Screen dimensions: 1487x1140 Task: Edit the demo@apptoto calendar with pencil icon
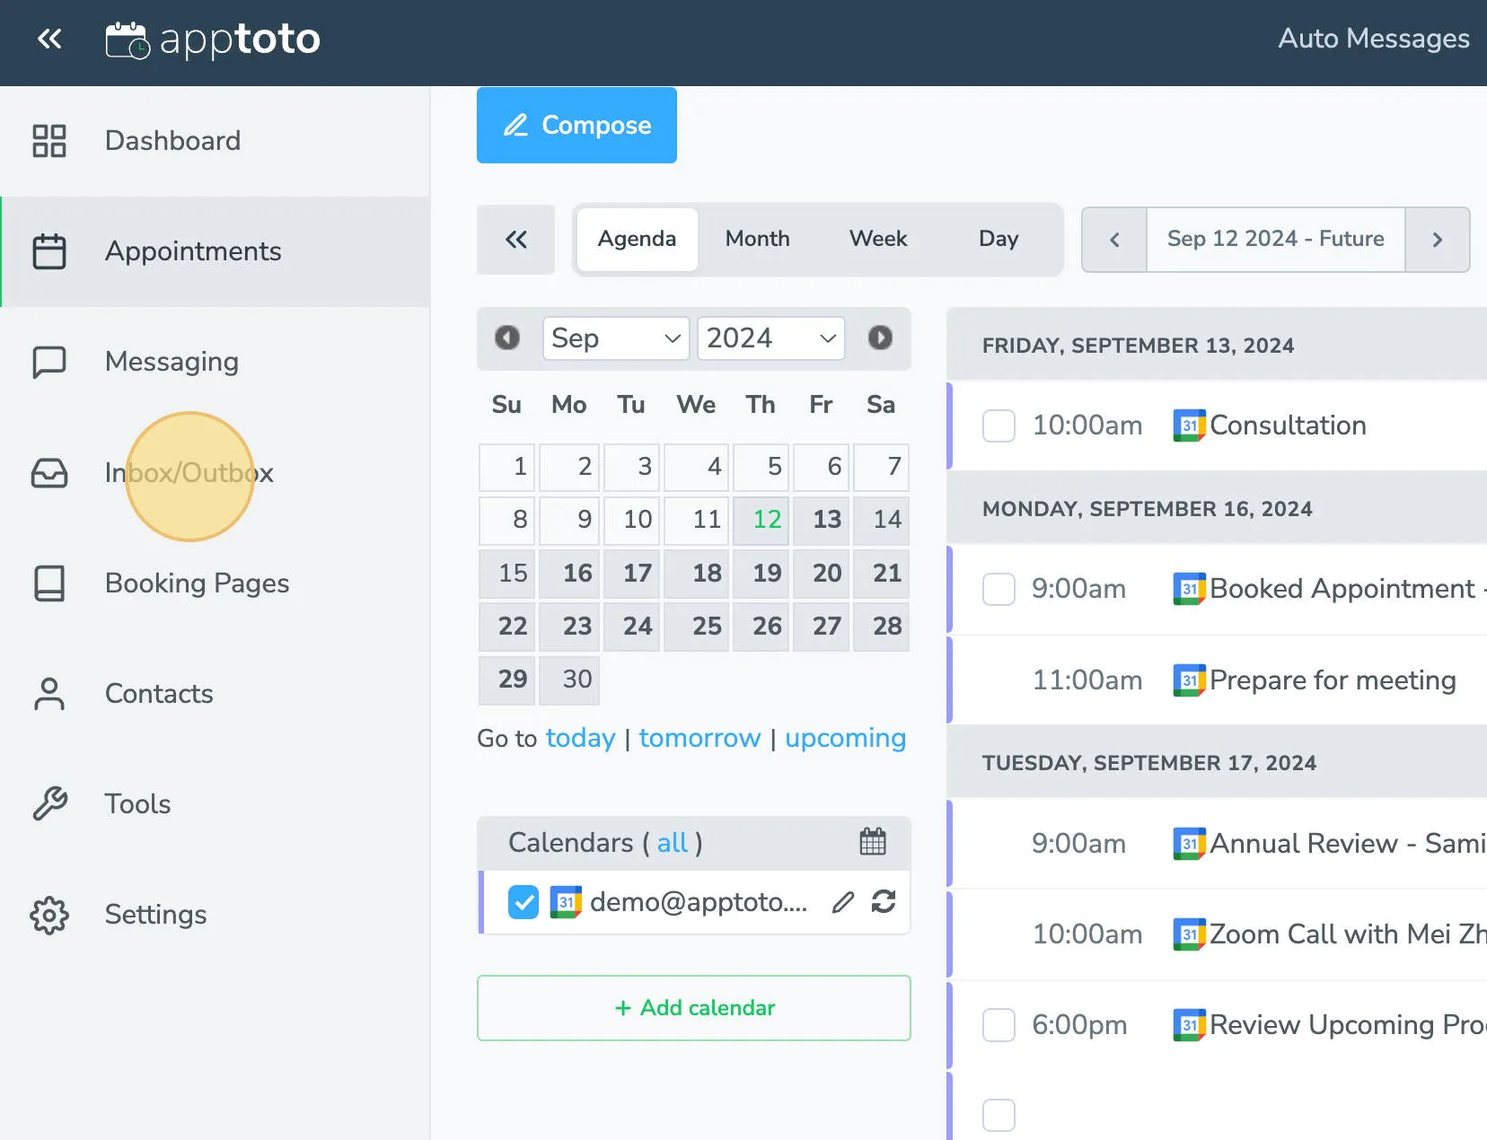pyautogui.click(x=841, y=902)
